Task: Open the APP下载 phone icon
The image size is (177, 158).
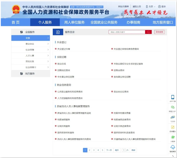Action: [173, 97]
